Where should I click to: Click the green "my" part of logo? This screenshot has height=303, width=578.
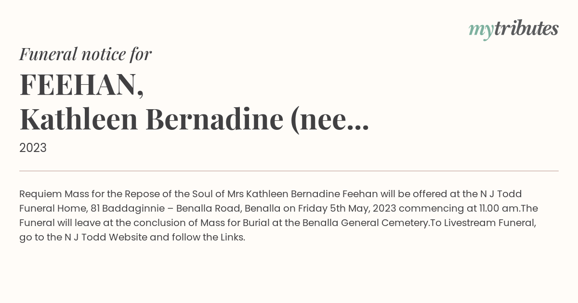(481, 31)
